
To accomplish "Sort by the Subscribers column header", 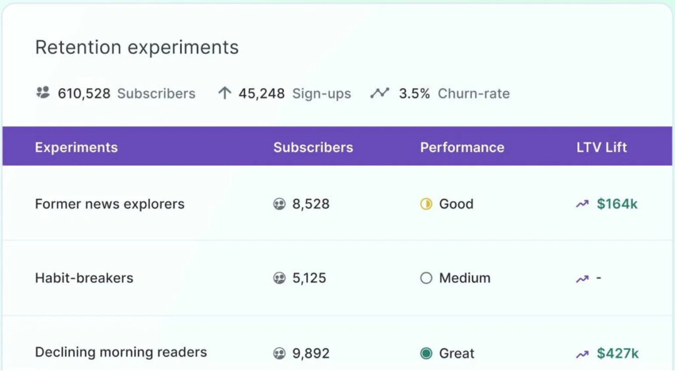I will click(313, 147).
